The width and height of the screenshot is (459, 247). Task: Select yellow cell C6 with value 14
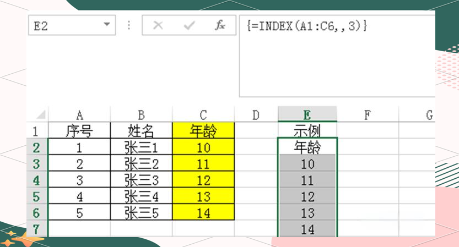(x=203, y=212)
